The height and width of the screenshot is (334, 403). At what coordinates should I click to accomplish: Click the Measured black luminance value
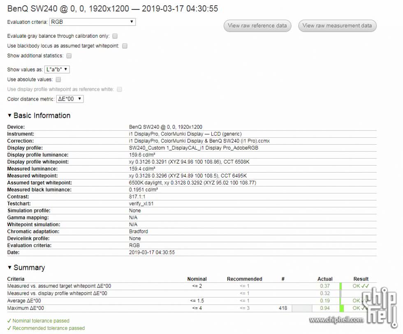[x=144, y=190]
